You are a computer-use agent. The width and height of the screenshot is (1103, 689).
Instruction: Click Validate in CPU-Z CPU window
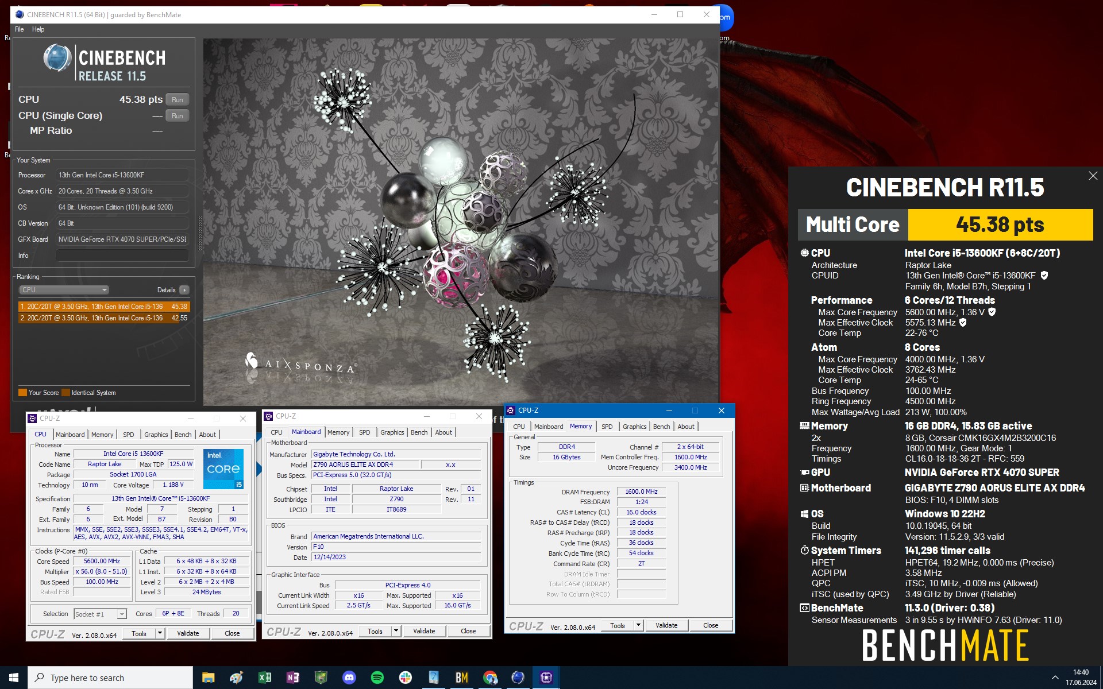[188, 633]
